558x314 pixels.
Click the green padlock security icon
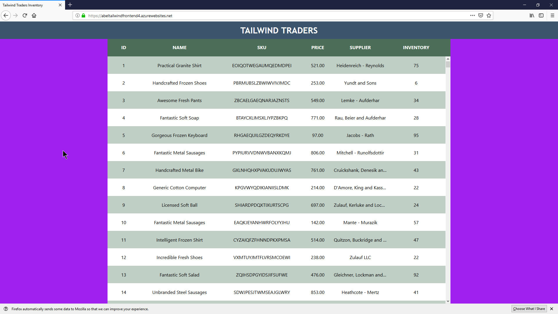[83, 15]
